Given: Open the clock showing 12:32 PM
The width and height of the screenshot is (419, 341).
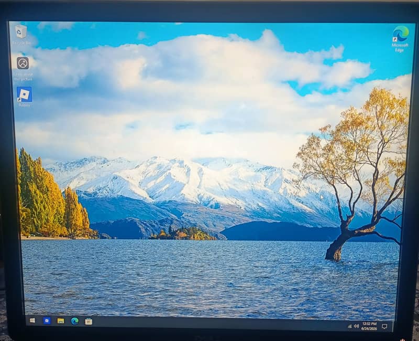Looking at the screenshot, I should pos(369,326).
